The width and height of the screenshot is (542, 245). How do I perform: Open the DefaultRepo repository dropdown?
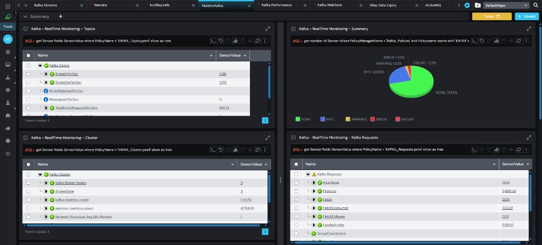click(x=506, y=5)
